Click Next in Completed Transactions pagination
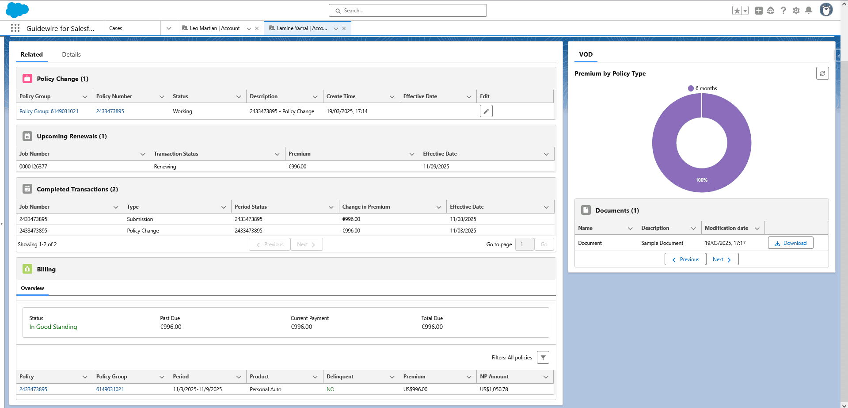The width and height of the screenshot is (848, 408). (306, 244)
